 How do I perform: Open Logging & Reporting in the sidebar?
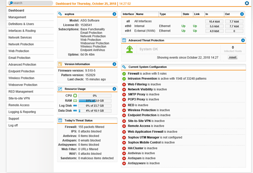tap(30, 112)
